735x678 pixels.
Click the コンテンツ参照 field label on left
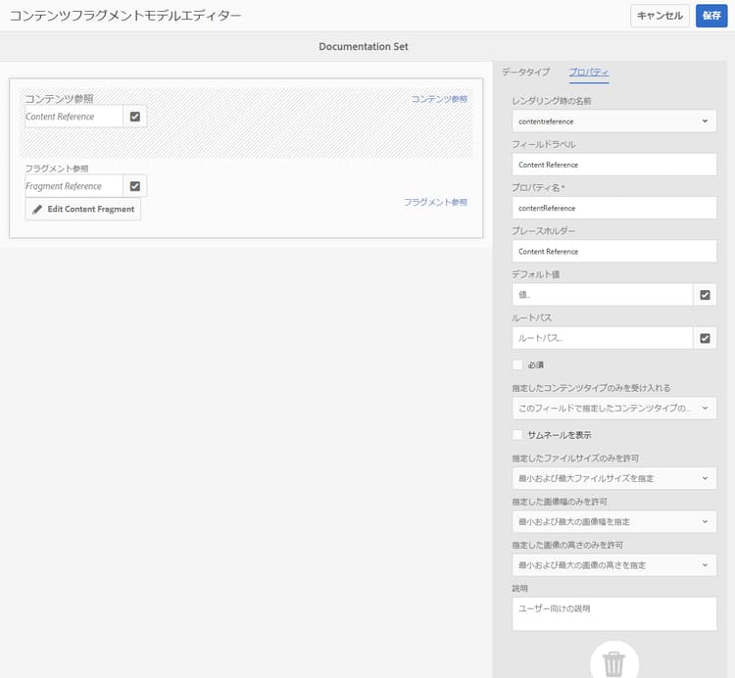(59, 99)
